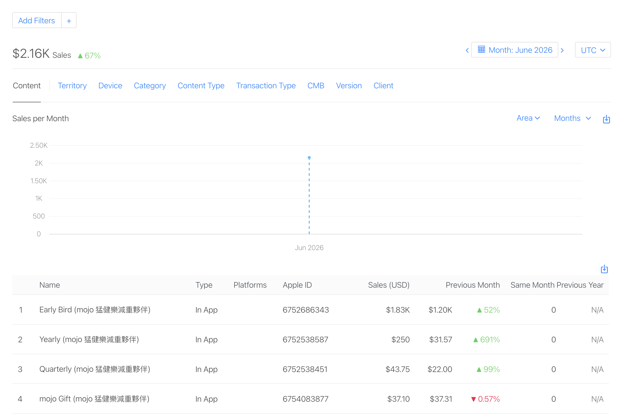
Task: Open the Version tab
Action: 349,85
